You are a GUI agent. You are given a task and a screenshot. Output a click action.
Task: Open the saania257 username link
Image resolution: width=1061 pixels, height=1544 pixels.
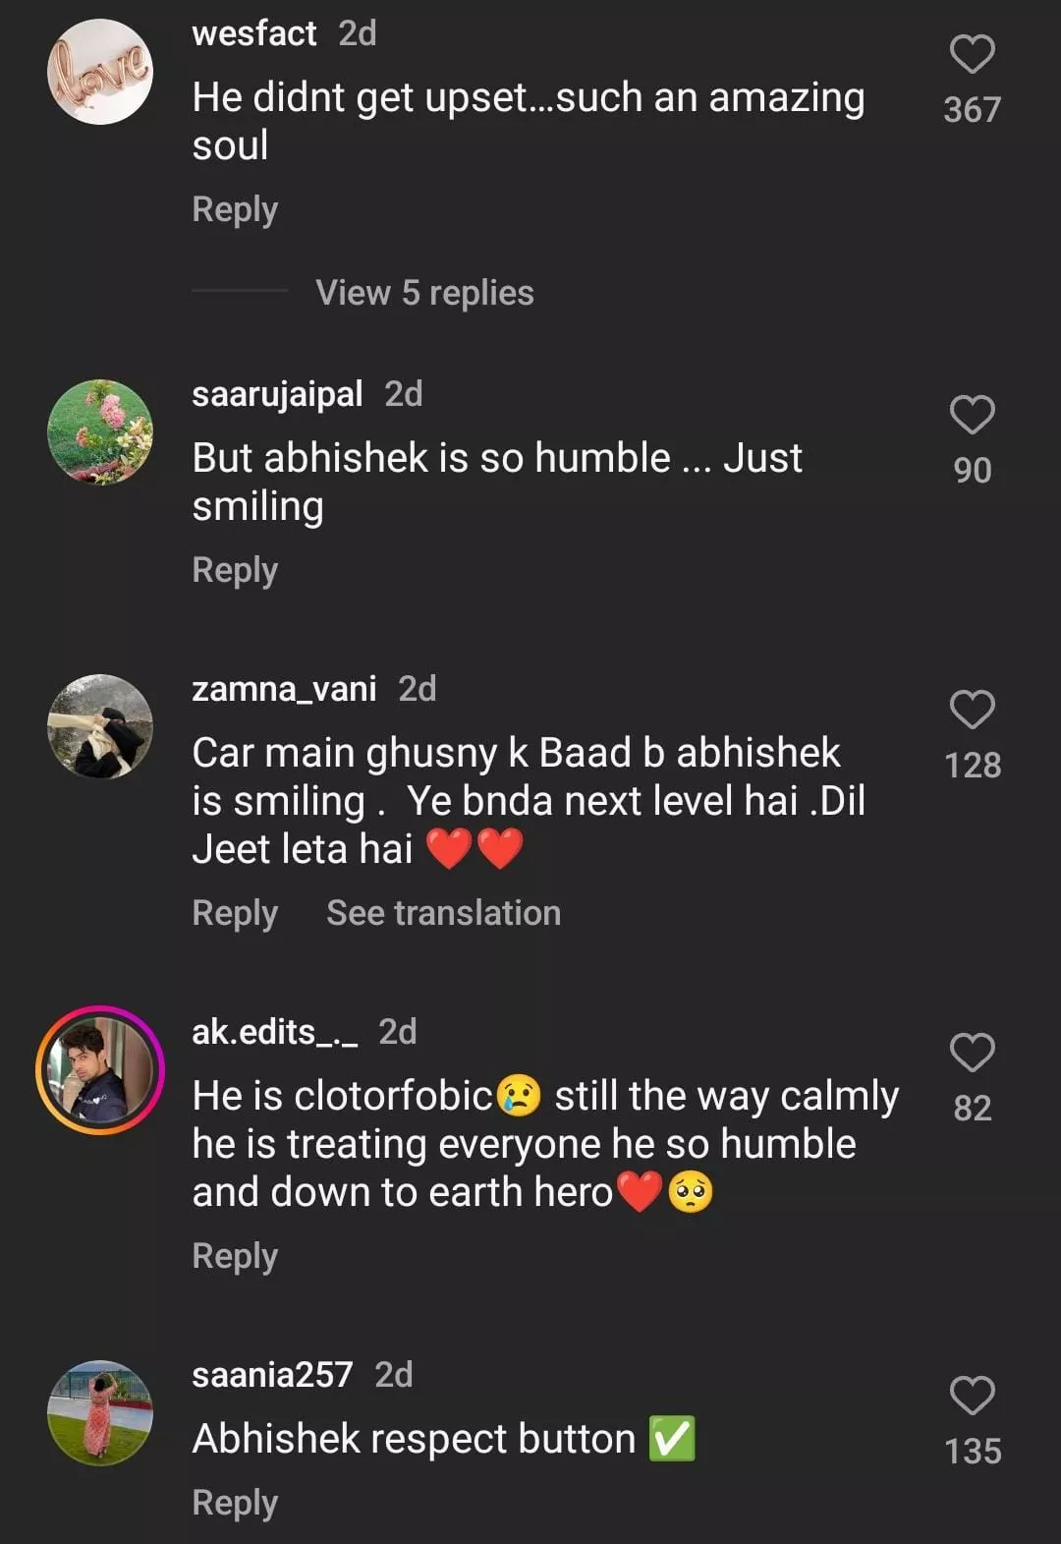(272, 1376)
